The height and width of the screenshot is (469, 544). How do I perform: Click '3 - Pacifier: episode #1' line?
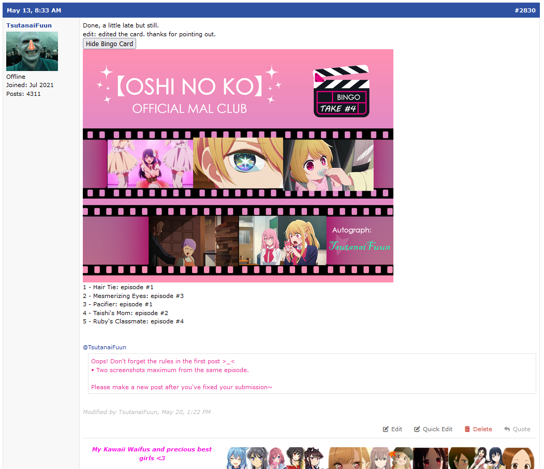[x=117, y=304]
